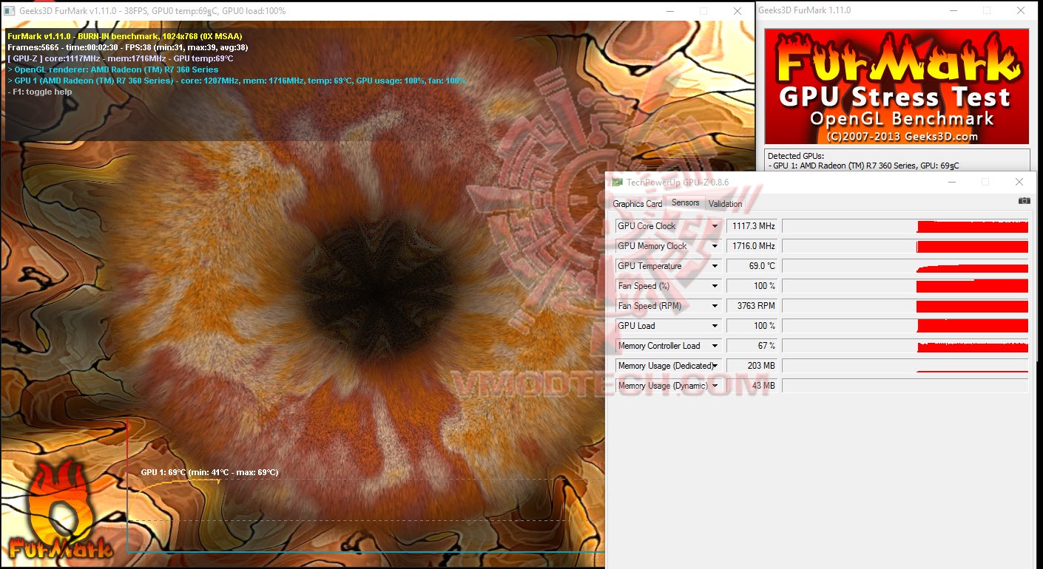This screenshot has width=1043, height=569.
Task: Click the "Detected GPUs:" label in FurMark
Action: pyautogui.click(x=796, y=156)
